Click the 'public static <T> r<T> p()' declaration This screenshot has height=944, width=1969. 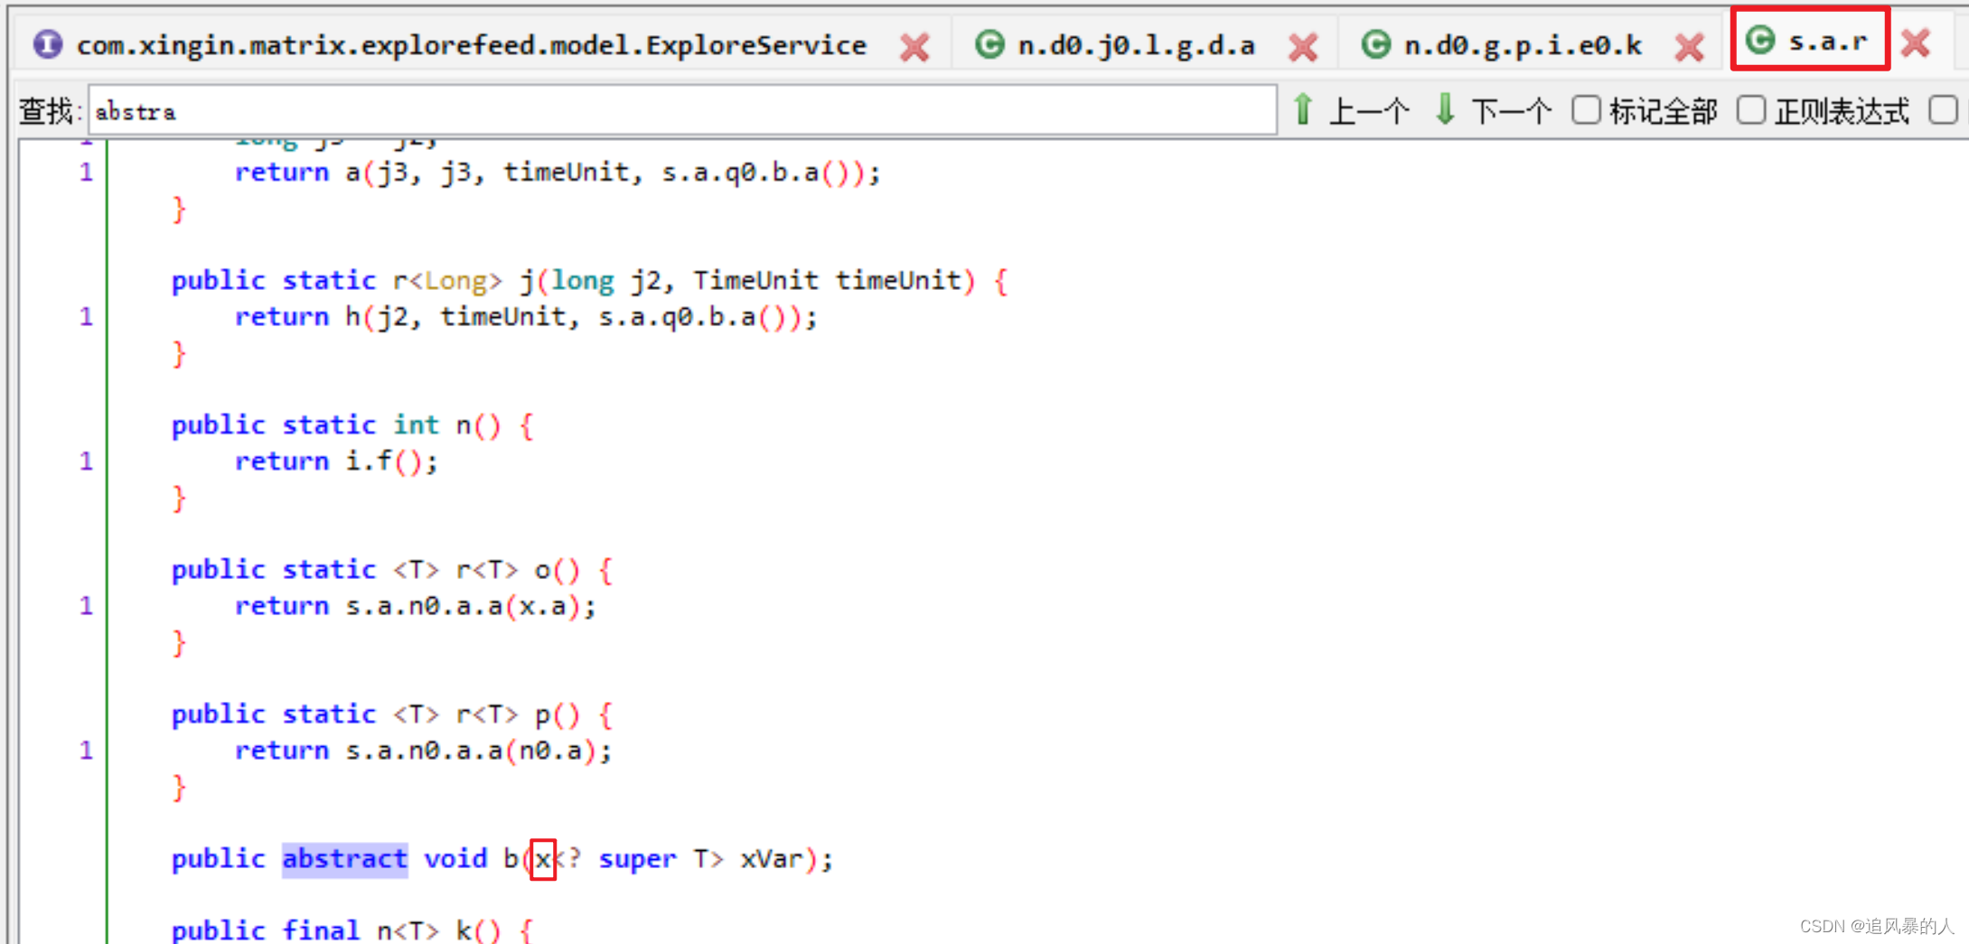[x=392, y=715]
